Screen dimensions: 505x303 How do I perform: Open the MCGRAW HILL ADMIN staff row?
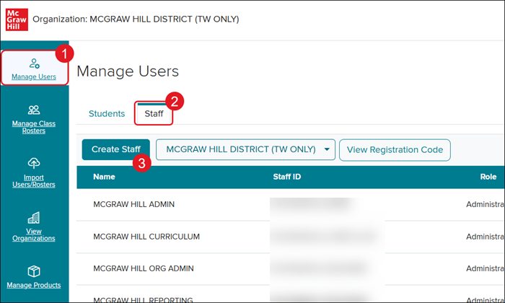pyautogui.click(x=133, y=204)
